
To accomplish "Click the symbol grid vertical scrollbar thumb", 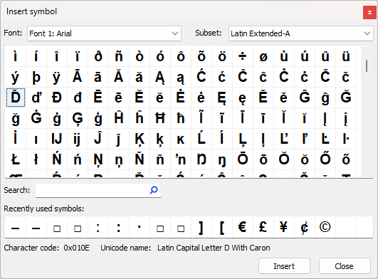I will [367, 65].
